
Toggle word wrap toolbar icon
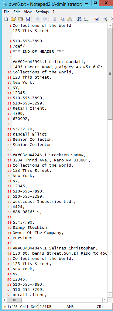[x=96, y=19]
